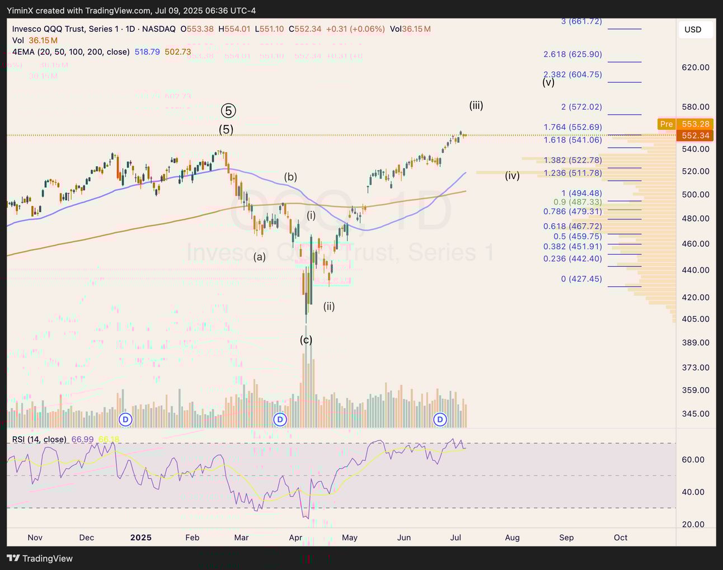Click the Fibonacci level 0.618 (467.72)

pyautogui.click(x=572, y=226)
